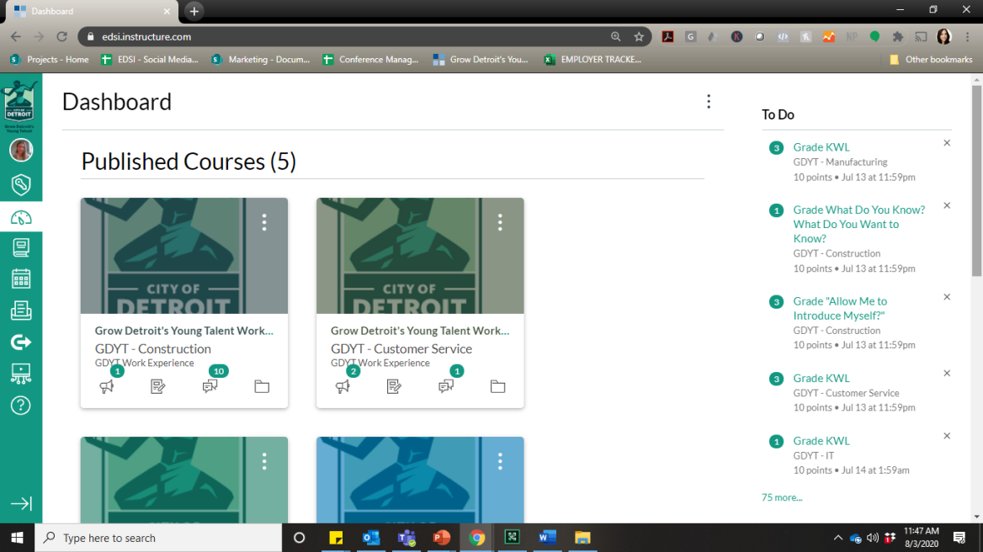Dismiss Grade KWL GDYT - IT to-do

(947, 436)
